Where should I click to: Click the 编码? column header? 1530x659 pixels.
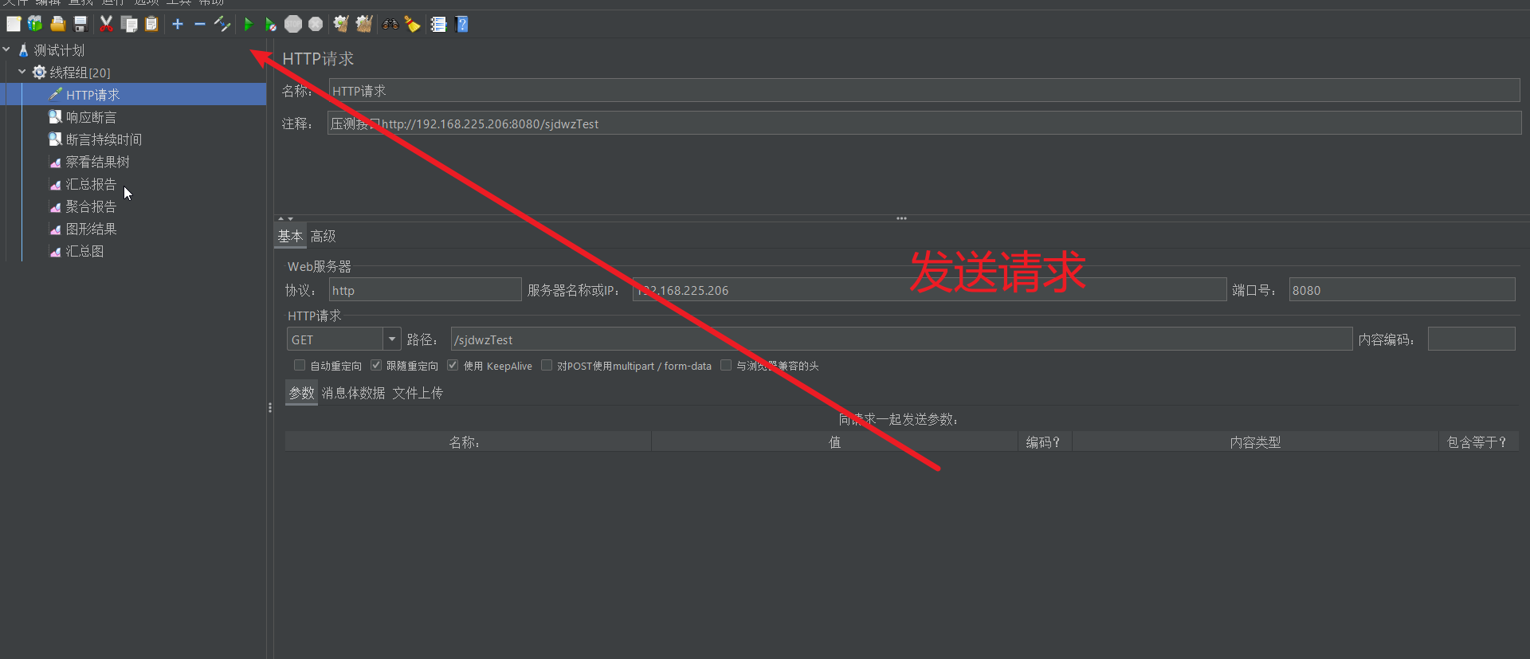[1045, 442]
